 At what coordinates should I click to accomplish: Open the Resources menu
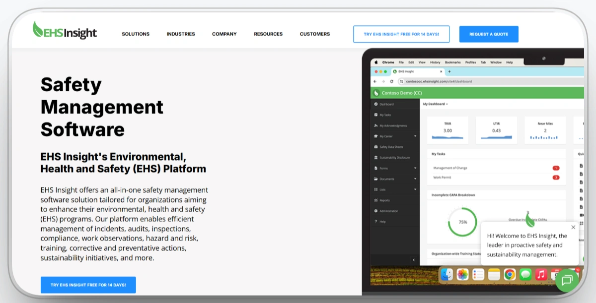(x=268, y=34)
